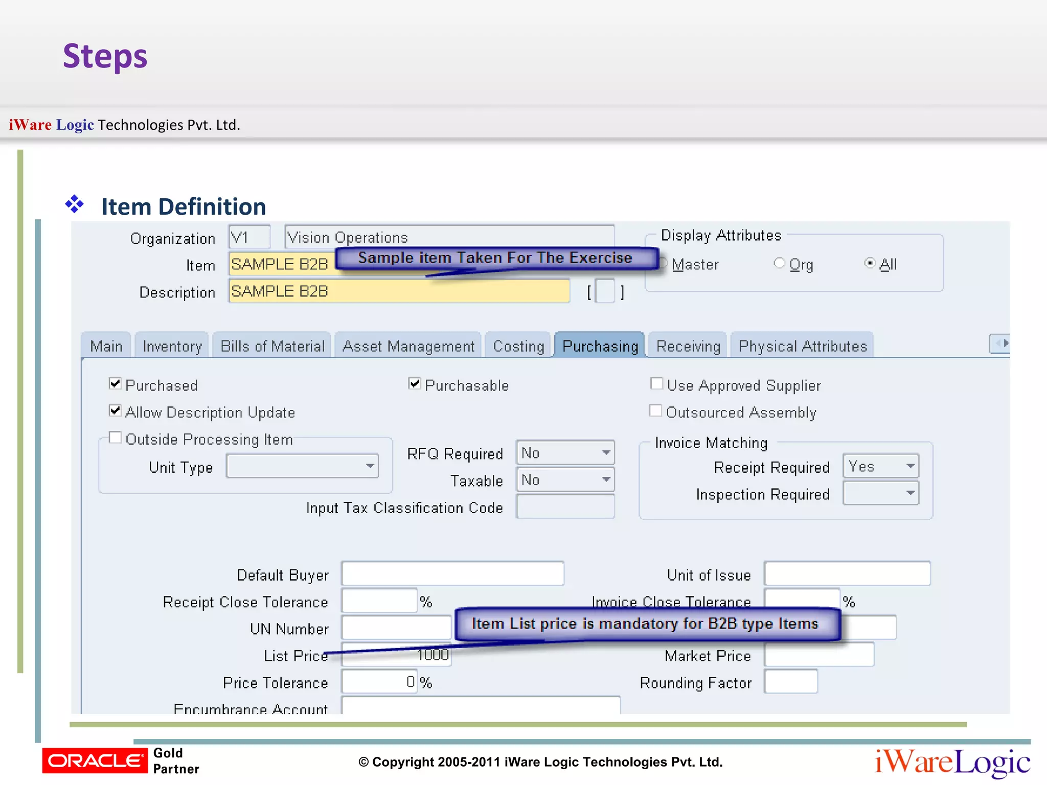Select the Asset Management tab
This screenshot has width=1047, height=785.
click(408, 346)
